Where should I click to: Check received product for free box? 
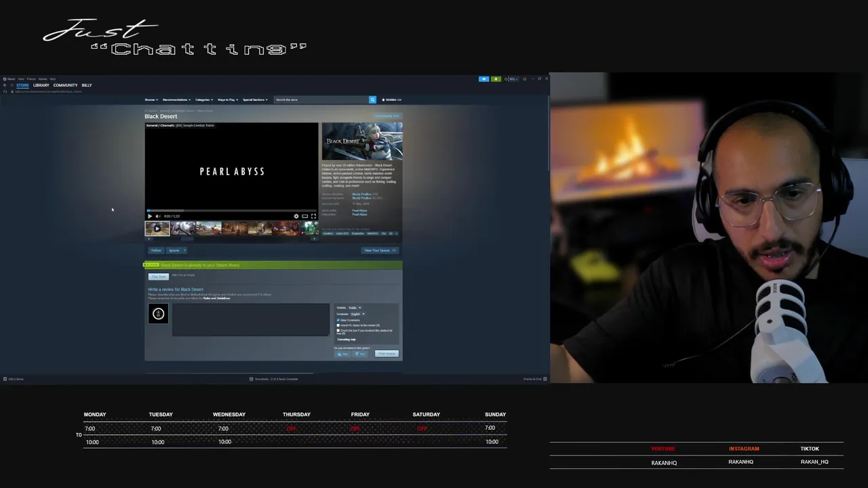coord(338,330)
